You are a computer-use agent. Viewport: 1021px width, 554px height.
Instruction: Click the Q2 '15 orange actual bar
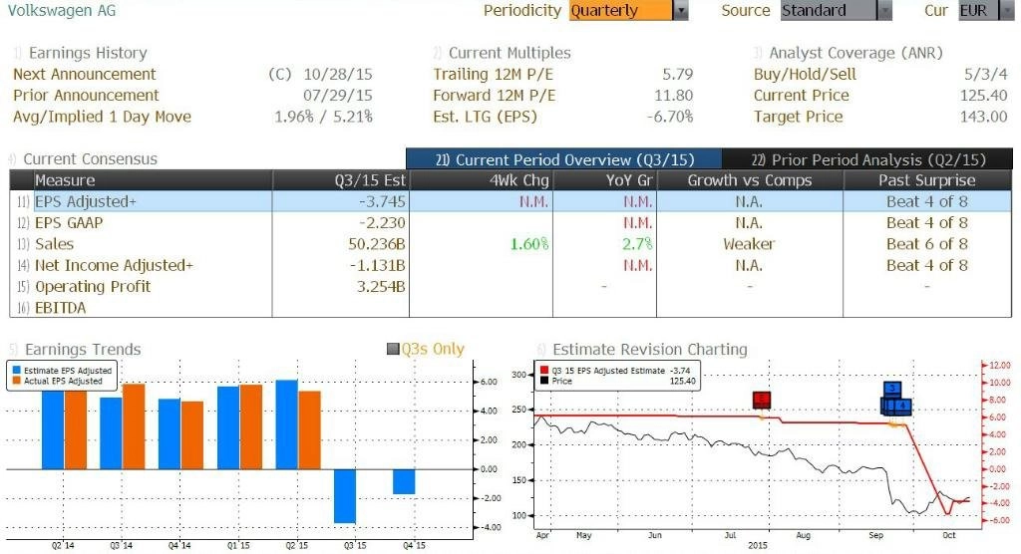pyautogui.click(x=310, y=430)
